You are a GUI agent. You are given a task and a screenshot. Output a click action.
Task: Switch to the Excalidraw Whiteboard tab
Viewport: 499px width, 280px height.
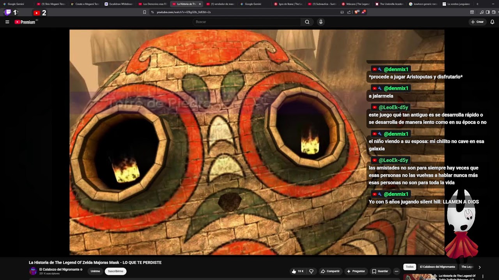[119, 4]
